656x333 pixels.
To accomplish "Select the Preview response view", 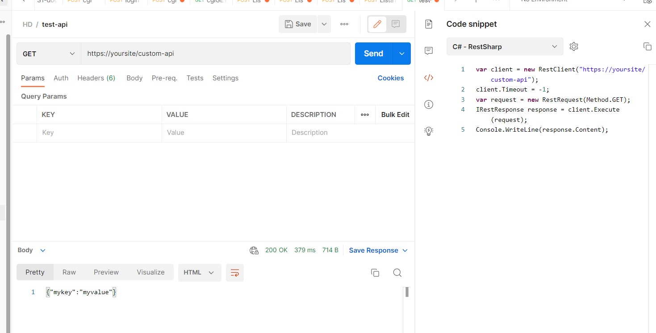I will tap(106, 272).
